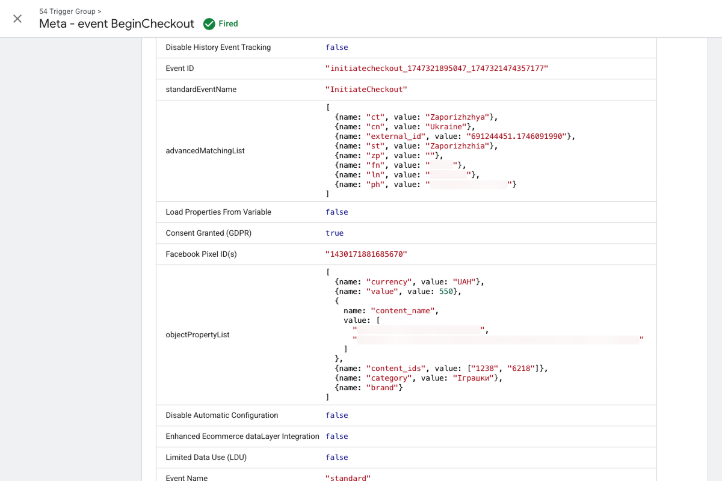Viewport: 722px width, 481px height.
Task: Select the Event ID value string
Action: pos(436,69)
